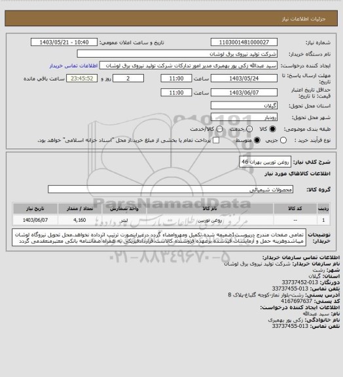This screenshot has height=377, width=343.
Task: Click the postal code 4167697637
Action: [x=297, y=301]
